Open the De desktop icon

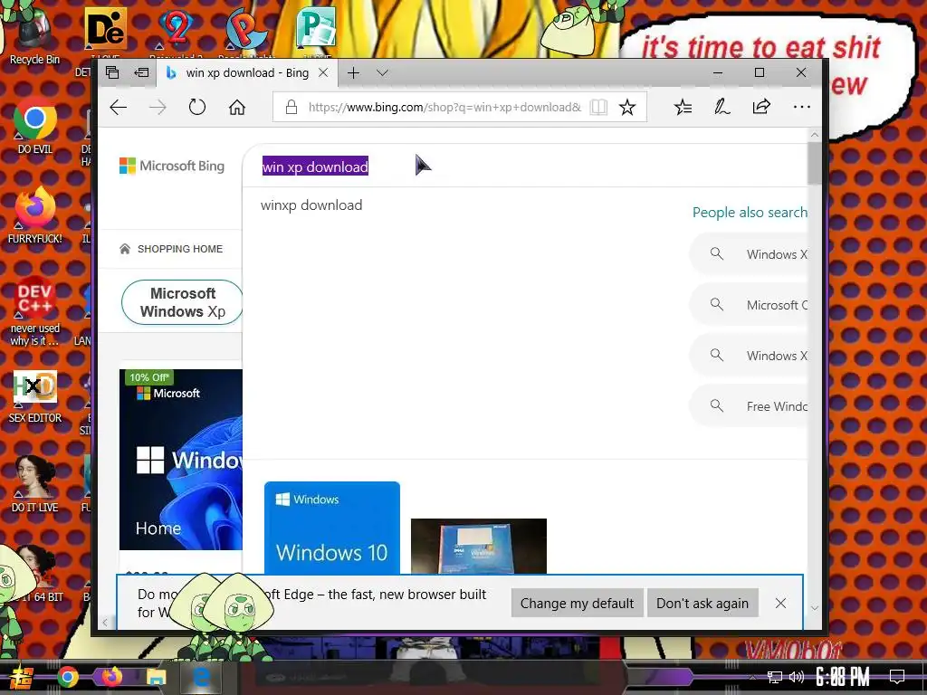[105, 28]
